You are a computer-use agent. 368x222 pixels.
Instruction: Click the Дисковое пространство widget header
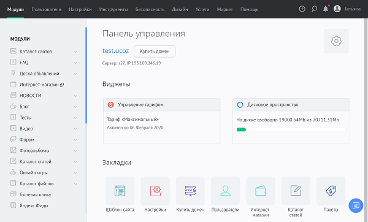(291, 105)
